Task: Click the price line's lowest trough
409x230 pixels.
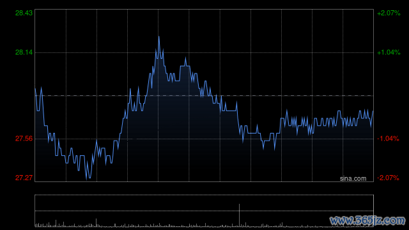Action: click(87, 180)
